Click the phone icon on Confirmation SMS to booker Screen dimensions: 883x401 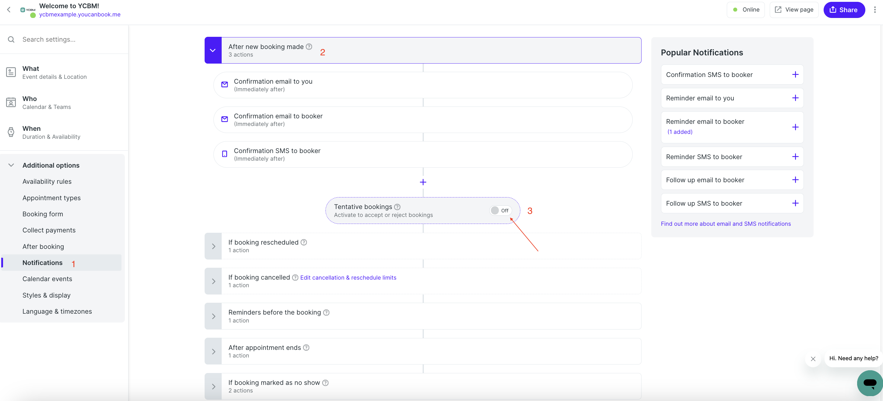(224, 154)
